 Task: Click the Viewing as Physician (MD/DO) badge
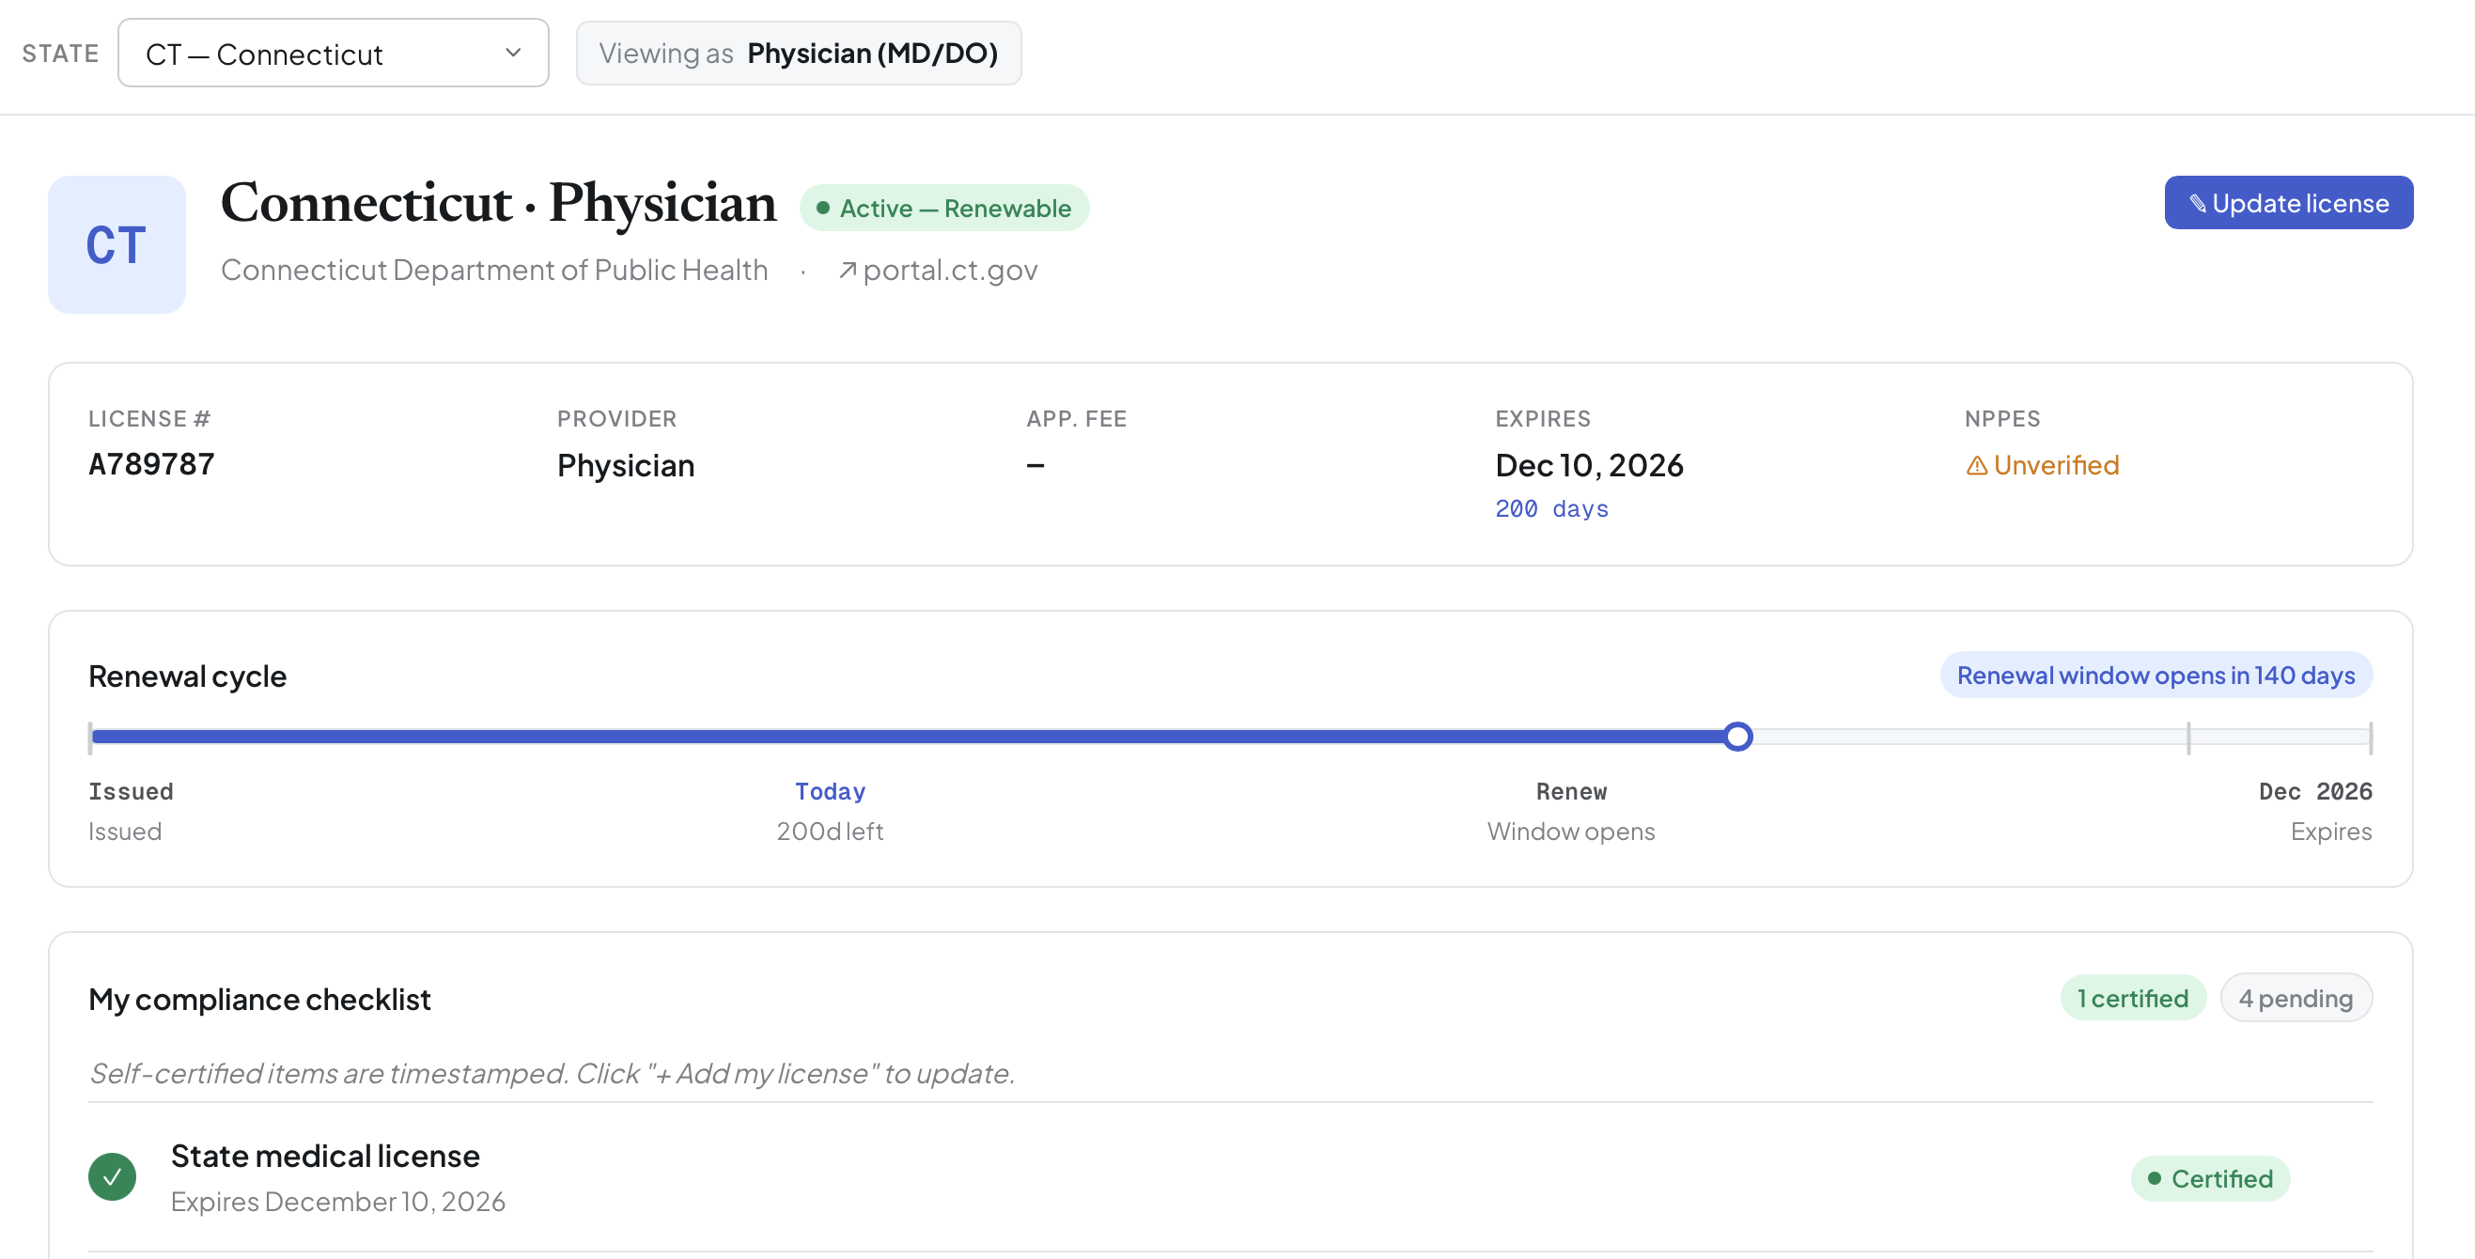799,53
